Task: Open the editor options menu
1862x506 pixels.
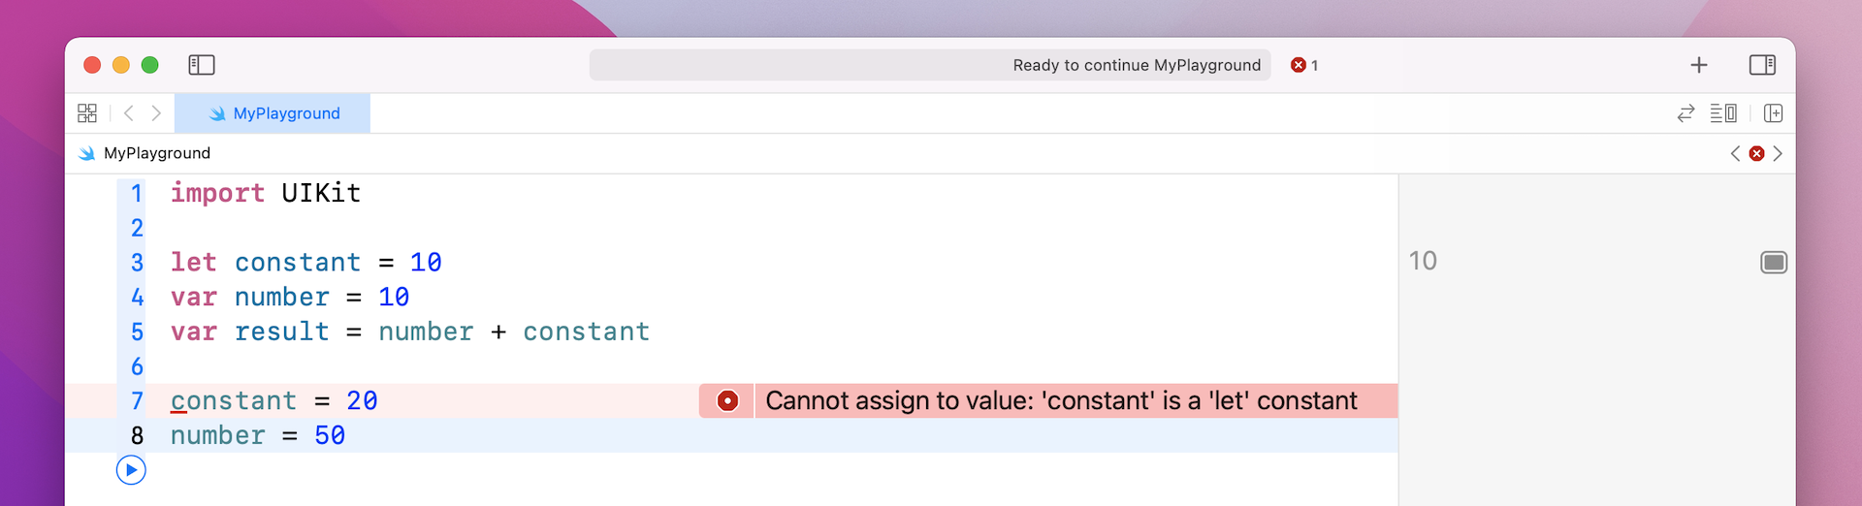Action: [x=1723, y=113]
